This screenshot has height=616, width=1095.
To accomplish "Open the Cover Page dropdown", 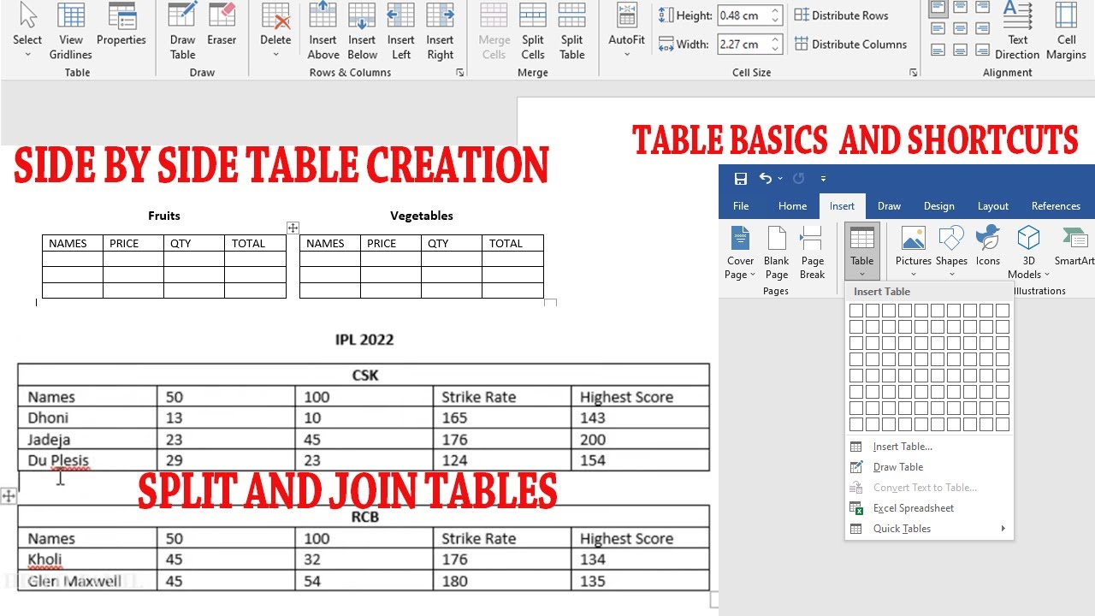I will pos(740,252).
